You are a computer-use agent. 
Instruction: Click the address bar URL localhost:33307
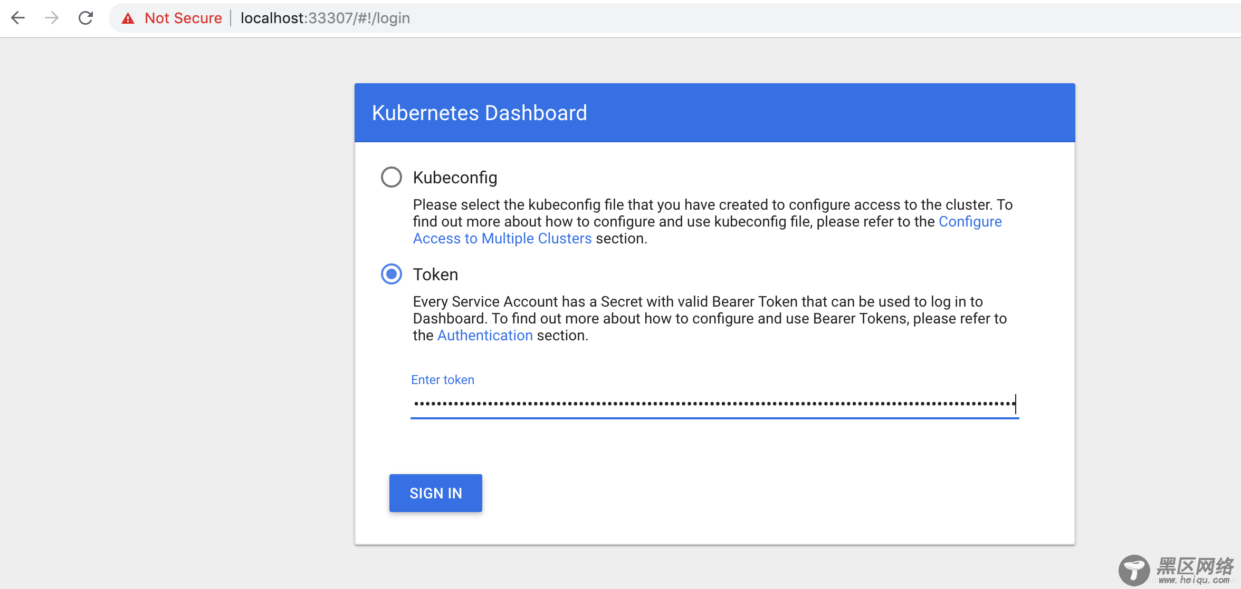[x=325, y=18]
